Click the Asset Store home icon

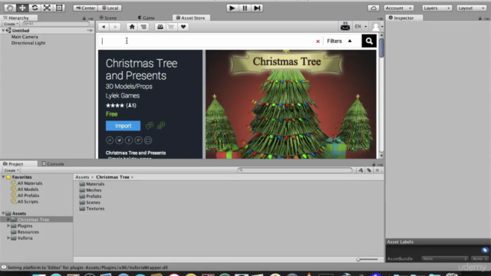point(132,27)
